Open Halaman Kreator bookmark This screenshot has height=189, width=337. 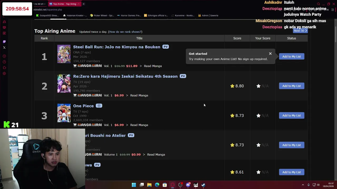point(75,15)
